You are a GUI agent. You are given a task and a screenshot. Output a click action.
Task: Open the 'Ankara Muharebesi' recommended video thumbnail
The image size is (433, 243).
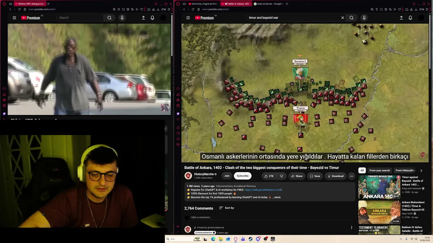point(379,212)
